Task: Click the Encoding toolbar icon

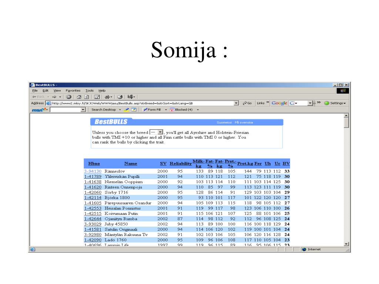Action: point(130,97)
